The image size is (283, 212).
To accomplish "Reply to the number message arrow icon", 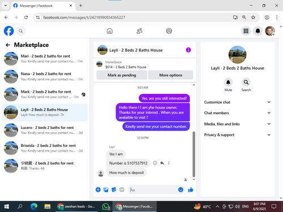I will coord(162,163).
